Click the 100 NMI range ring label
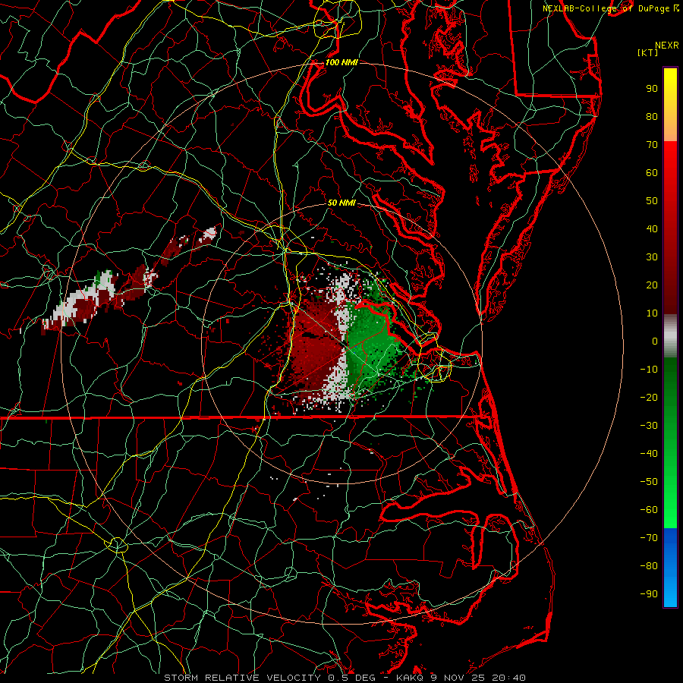683x683 pixels. tap(341, 62)
